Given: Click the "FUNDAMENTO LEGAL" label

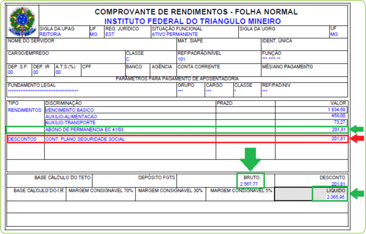Looking at the screenshot, I should 32,85.
